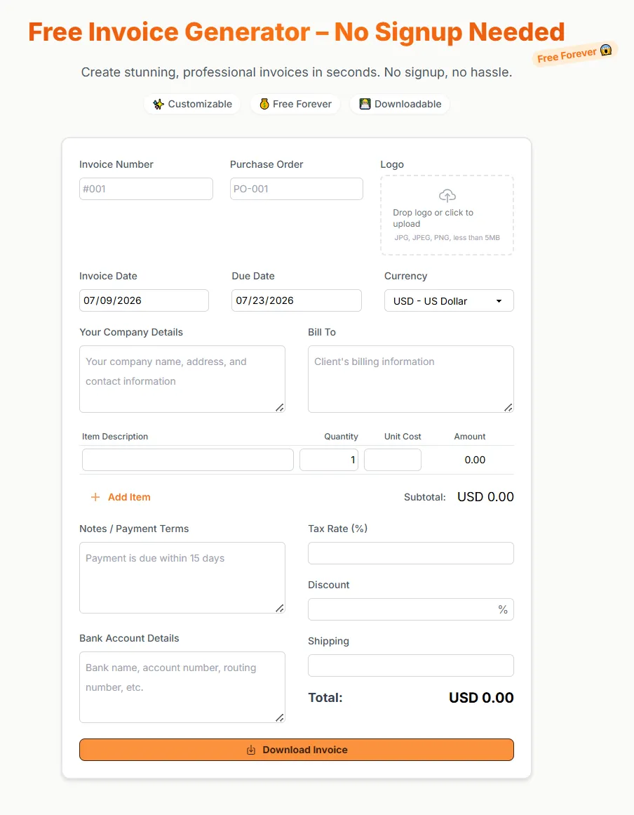Click the Item Description column header
634x815 pixels.
pyautogui.click(x=115, y=437)
